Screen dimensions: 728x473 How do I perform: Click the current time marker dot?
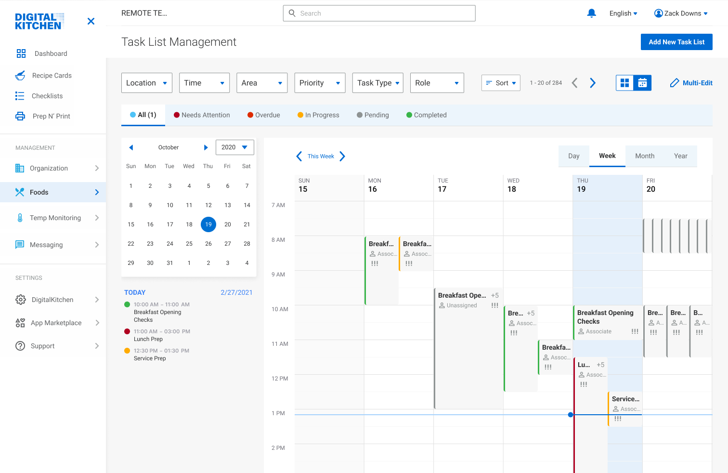[571, 415]
